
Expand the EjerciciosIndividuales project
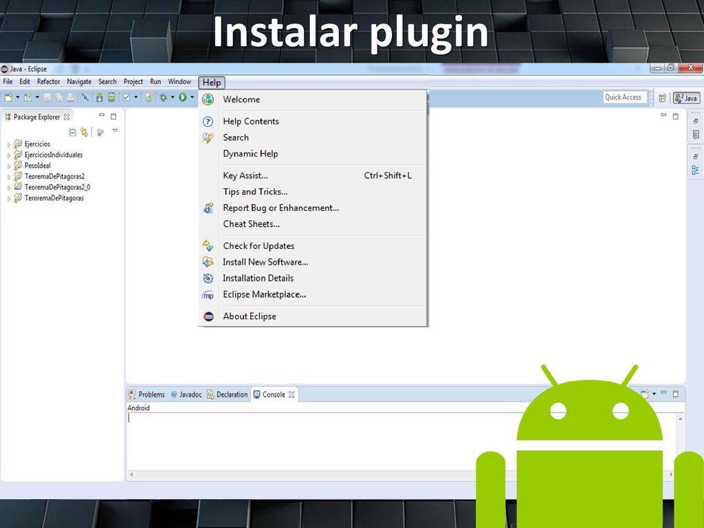click(8, 155)
